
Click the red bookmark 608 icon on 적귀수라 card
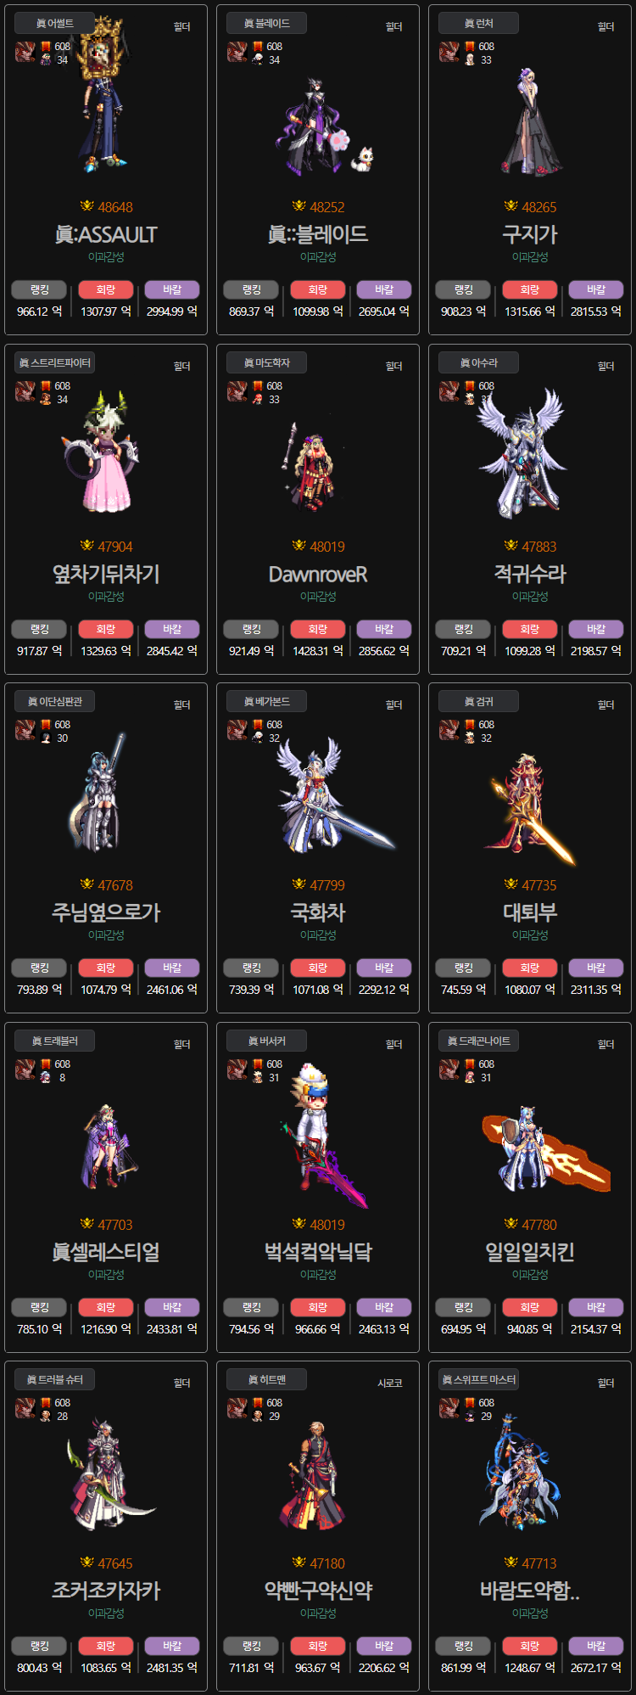470,386
